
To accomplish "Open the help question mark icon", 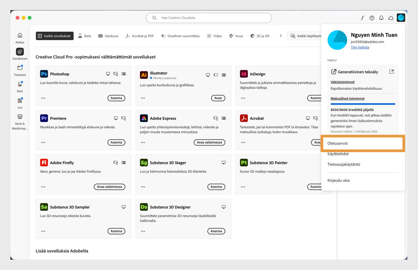I will [x=372, y=18].
